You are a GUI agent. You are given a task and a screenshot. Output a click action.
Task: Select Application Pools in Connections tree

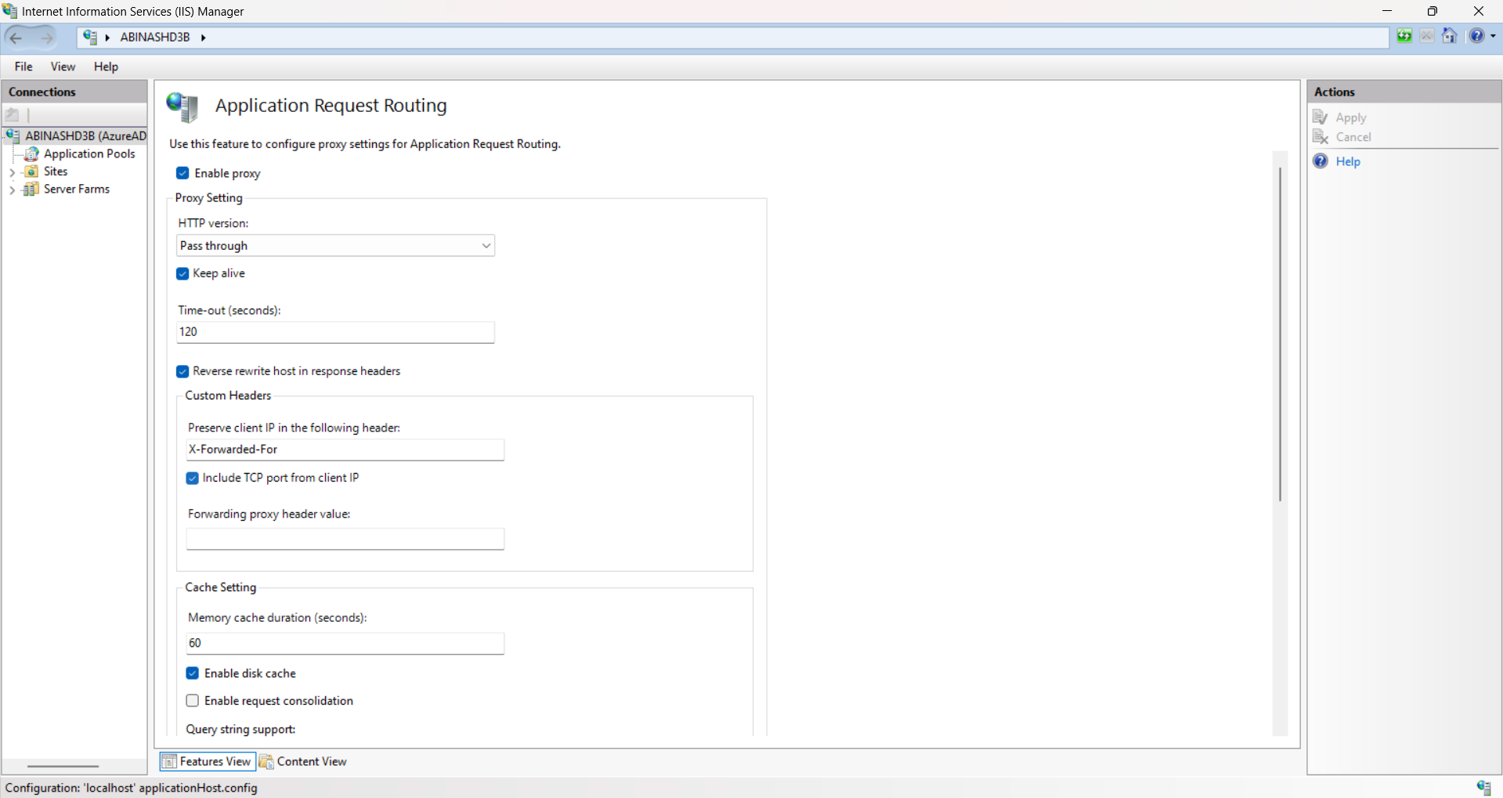pos(89,153)
